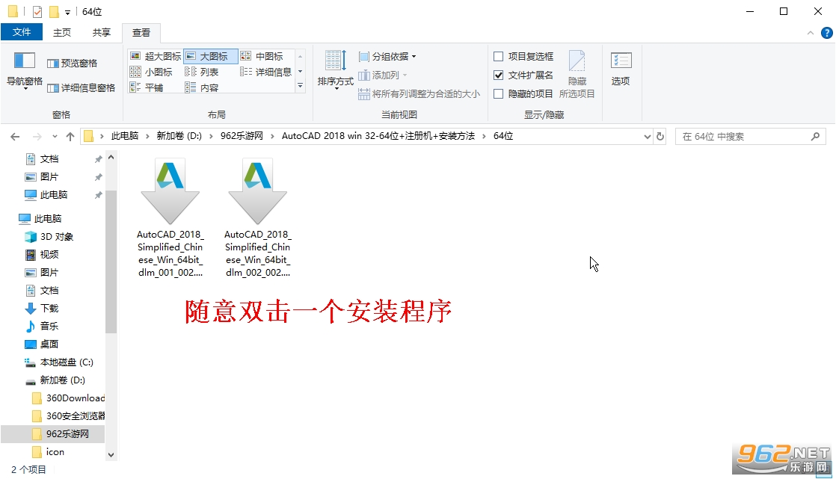Enable Item check boxes (项目复选框)
Image resolution: width=836 pixels, height=479 pixels.
[499, 57]
